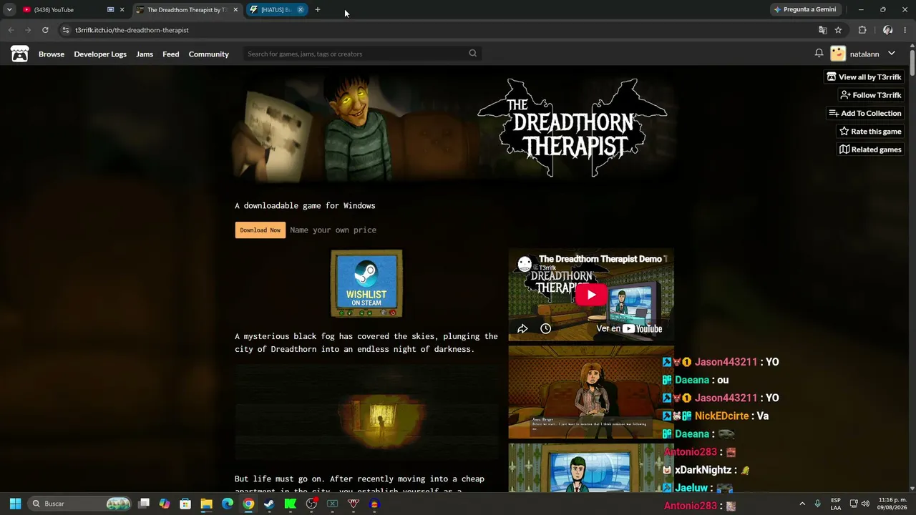Open OBS Studio from the taskbar
Screen dimensions: 916x515
coord(311,504)
